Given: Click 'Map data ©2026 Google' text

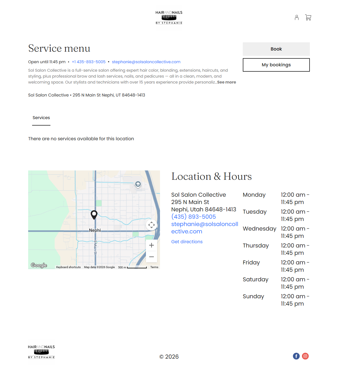Looking at the screenshot, I should [x=99, y=267].
